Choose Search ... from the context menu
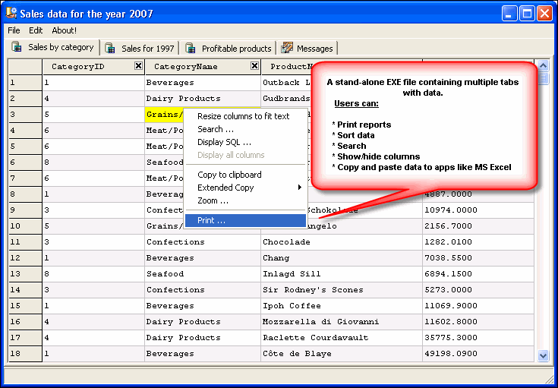 [x=245, y=129]
